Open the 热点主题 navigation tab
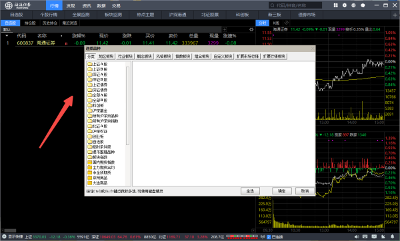 click(x=145, y=15)
